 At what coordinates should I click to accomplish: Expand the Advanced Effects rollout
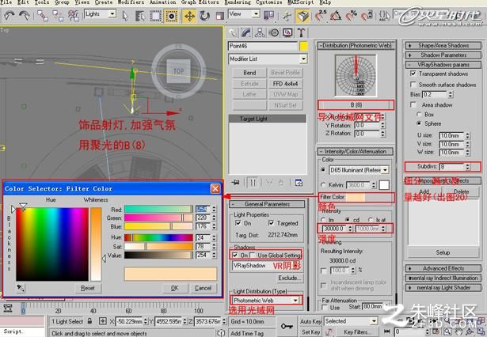tap(443, 268)
